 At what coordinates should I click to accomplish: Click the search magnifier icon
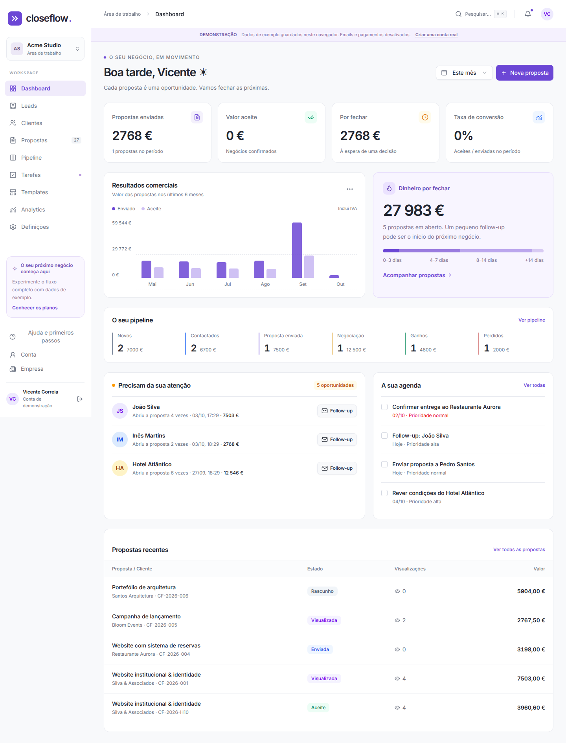point(458,14)
